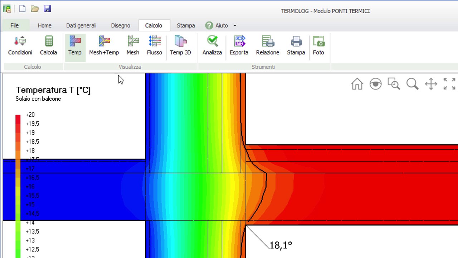Screen dimensions: 458x258
Task: Take a snapshot with the Foto tool
Action: point(318,46)
